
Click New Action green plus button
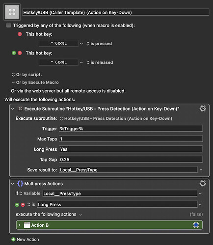pos(13,239)
